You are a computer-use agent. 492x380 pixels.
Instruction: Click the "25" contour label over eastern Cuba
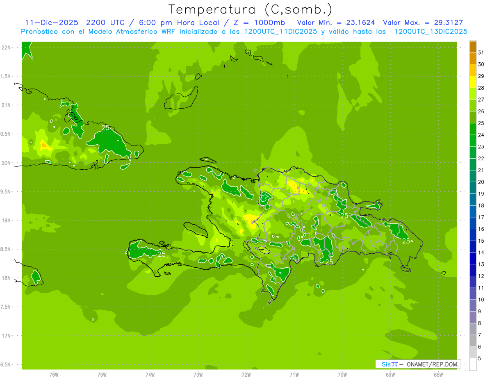[105, 128]
